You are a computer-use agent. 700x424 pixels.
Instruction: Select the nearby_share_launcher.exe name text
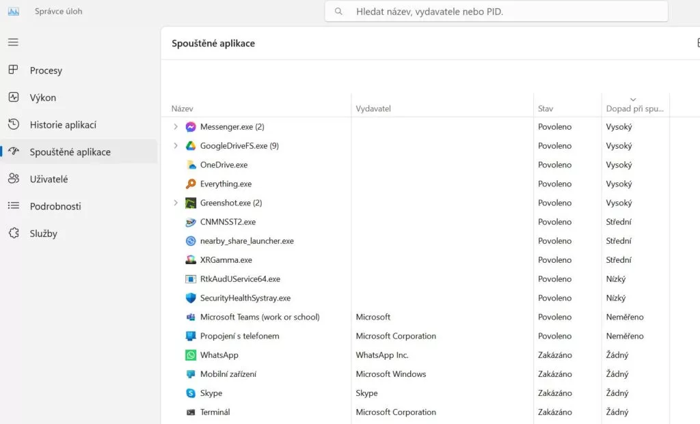(247, 241)
